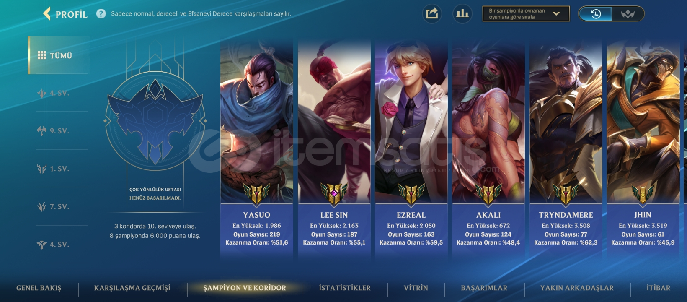The height and width of the screenshot is (302, 687).
Task: Click the dropdown chevron arrow for sorting
Action: tap(556, 13)
